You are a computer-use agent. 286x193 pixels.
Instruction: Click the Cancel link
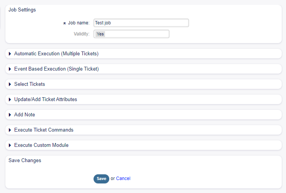click(123, 179)
